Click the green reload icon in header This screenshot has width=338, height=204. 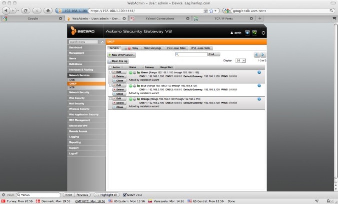(x=255, y=32)
